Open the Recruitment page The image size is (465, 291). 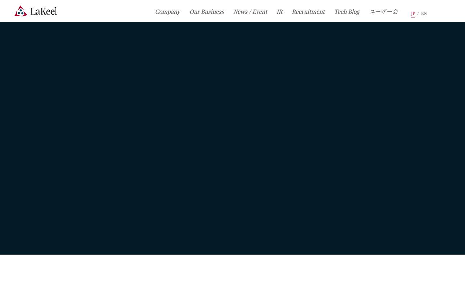[308, 12]
